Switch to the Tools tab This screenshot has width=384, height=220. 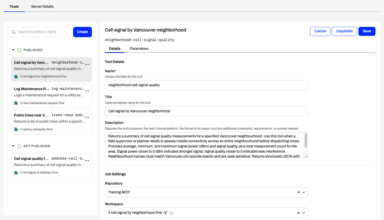(x=14, y=6)
